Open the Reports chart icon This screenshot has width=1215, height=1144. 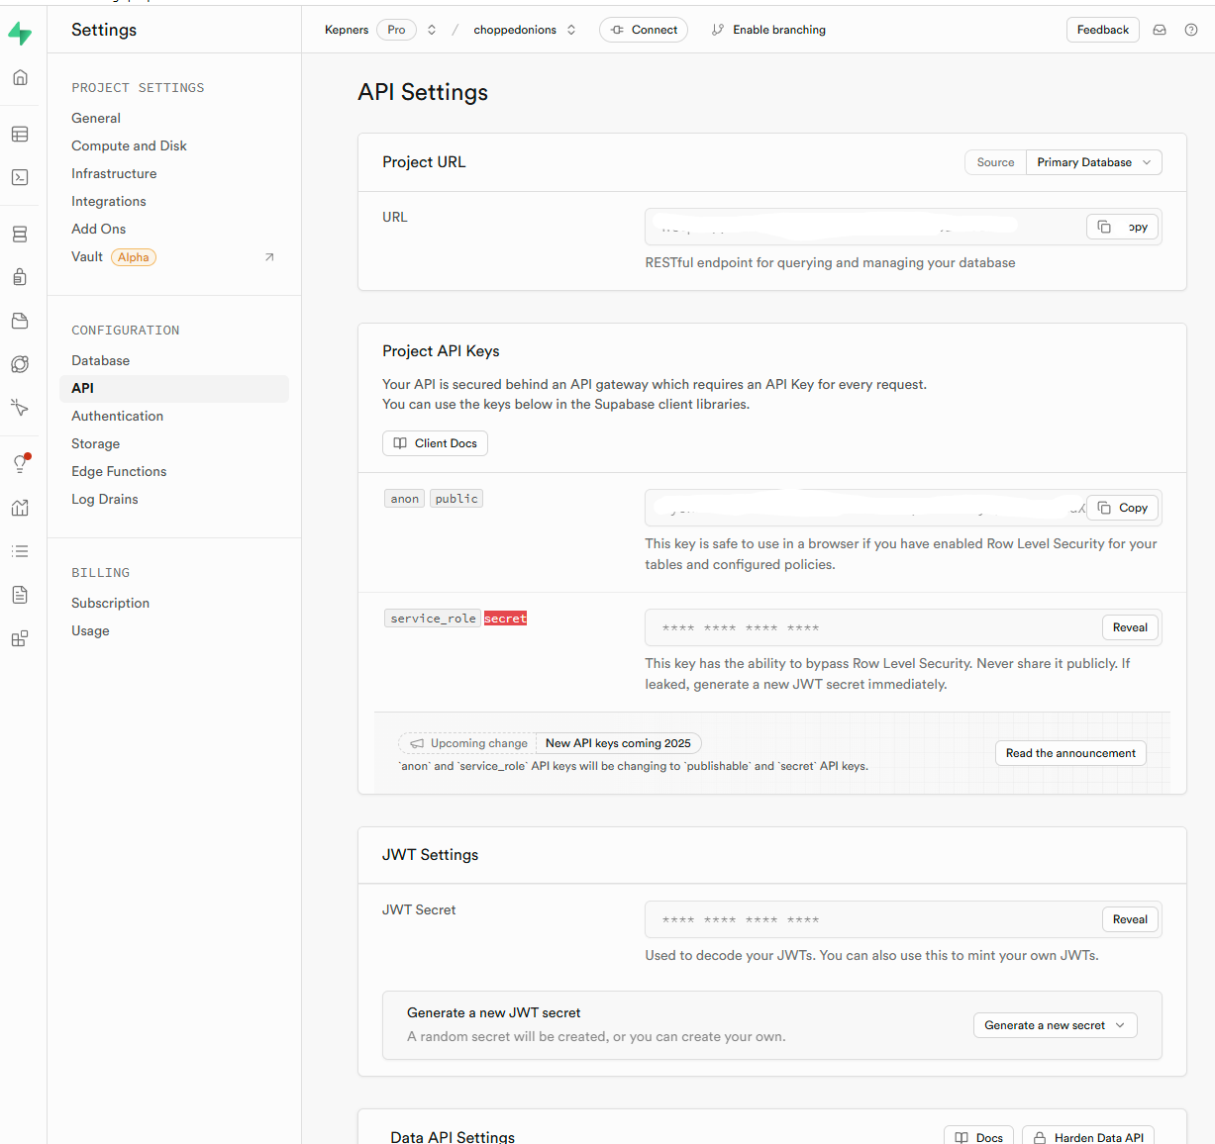pyautogui.click(x=20, y=508)
